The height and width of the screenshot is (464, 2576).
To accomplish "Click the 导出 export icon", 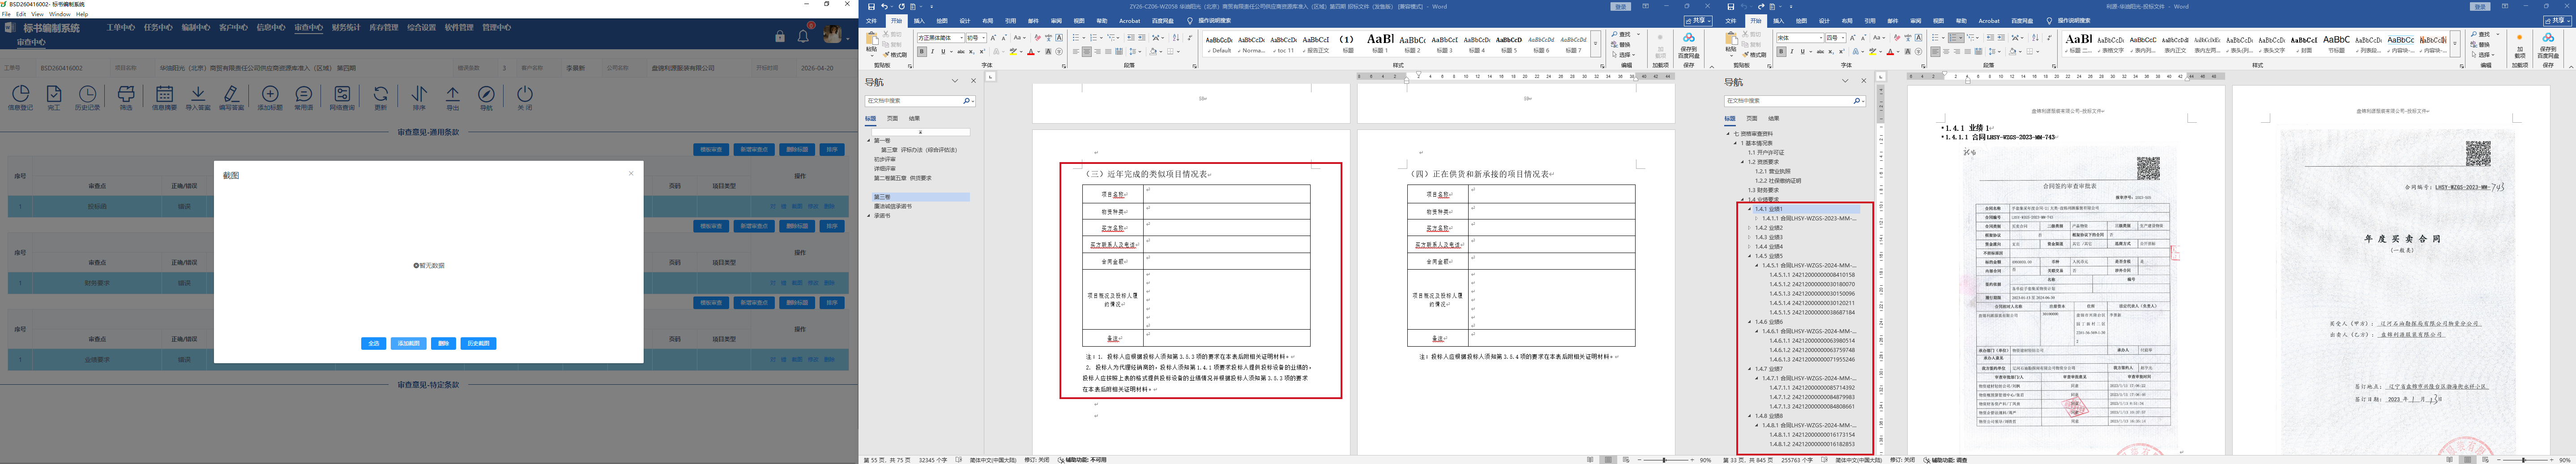I will point(453,97).
